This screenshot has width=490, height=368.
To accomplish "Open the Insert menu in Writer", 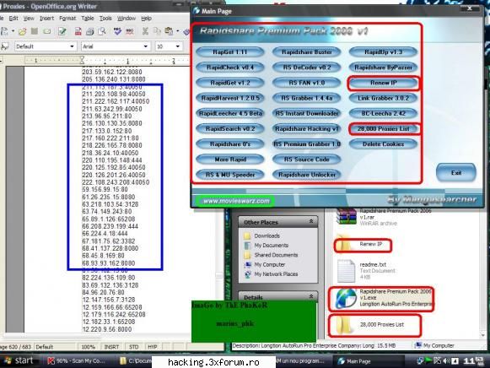I will [x=47, y=19].
